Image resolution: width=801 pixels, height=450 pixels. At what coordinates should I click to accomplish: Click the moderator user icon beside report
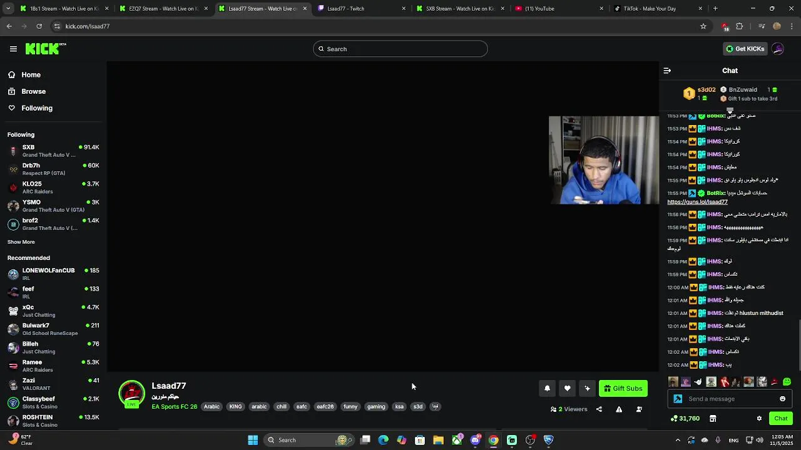(639, 409)
